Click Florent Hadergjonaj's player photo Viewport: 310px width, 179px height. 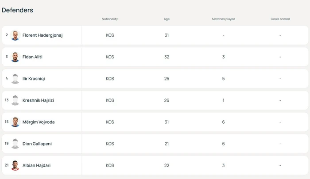(15, 35)
